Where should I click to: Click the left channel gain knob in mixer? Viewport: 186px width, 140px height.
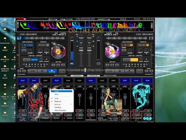(x=72, y=38)
